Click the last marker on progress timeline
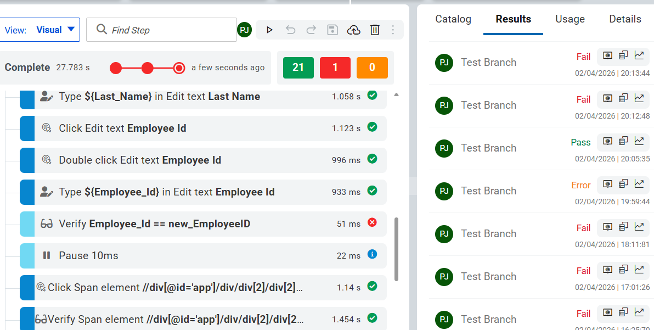Image resolution: width=654 pixels, height=330 pixels. pyautogui.click(x=179, y=68)
